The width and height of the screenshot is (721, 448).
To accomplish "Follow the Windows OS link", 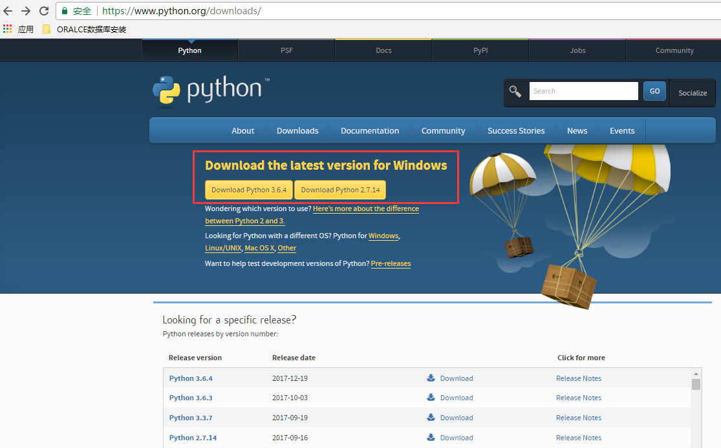I will click(x=383, y=236).
